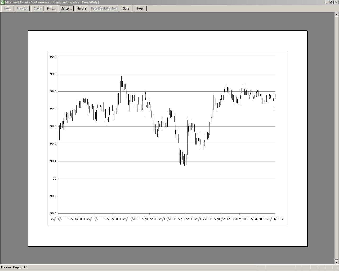Click the Print... button
The width and height of the screenshot is (339, 271).
click(x=52, y=8)
